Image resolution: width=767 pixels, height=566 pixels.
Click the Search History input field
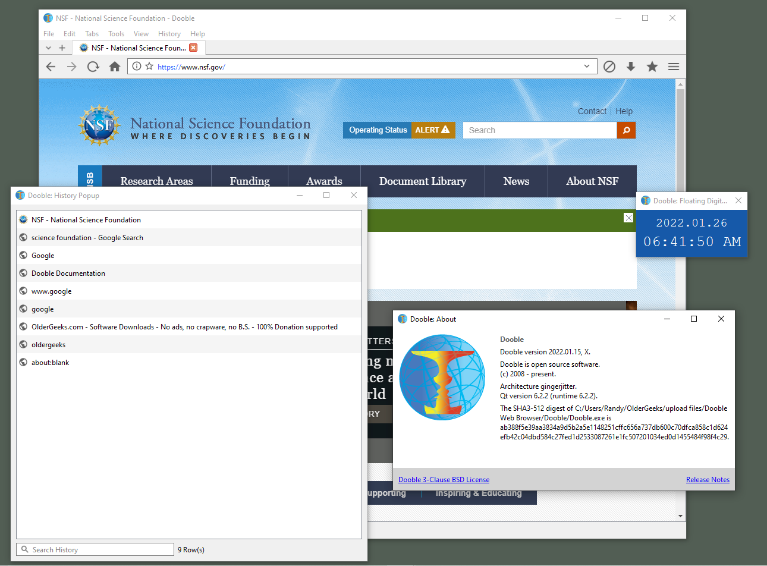click(95, 549)
